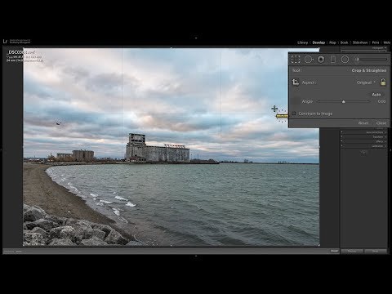Click the Auto straighten button
Viewport: 392px width, 294px height.
[376, 95]
